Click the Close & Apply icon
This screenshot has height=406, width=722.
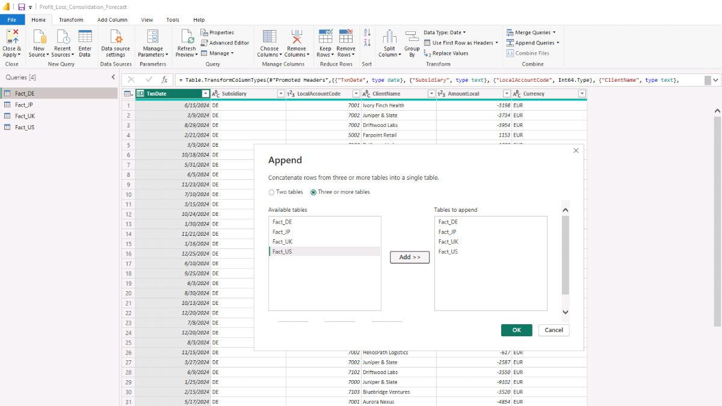point(12,37)
